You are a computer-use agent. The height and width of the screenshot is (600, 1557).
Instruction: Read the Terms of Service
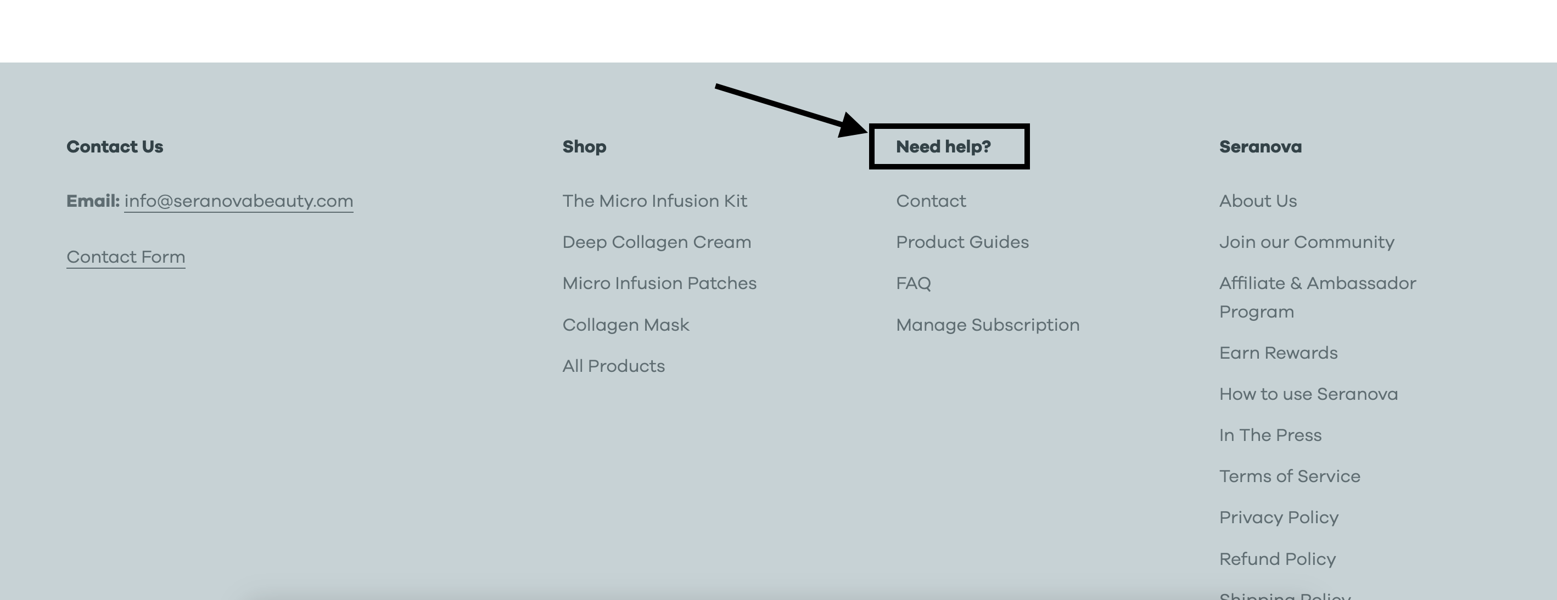pyautogui.click(x=1290, y=476)
